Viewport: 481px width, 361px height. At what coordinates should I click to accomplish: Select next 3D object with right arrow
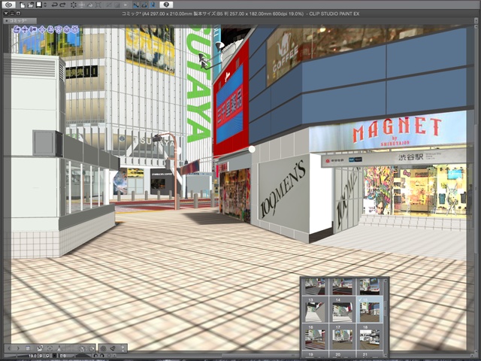click(x=18, y=348)
